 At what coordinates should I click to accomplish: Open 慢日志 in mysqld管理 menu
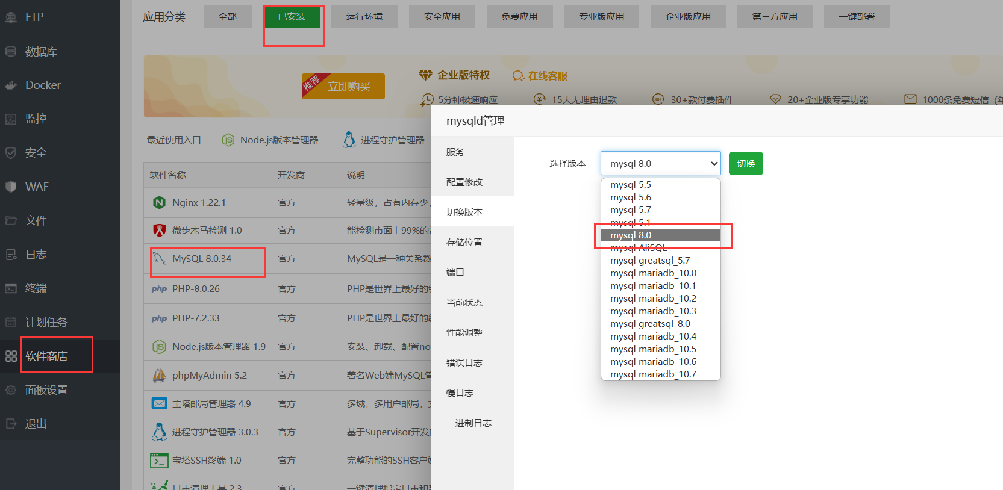pyautogui.click(x=473, y=392)
